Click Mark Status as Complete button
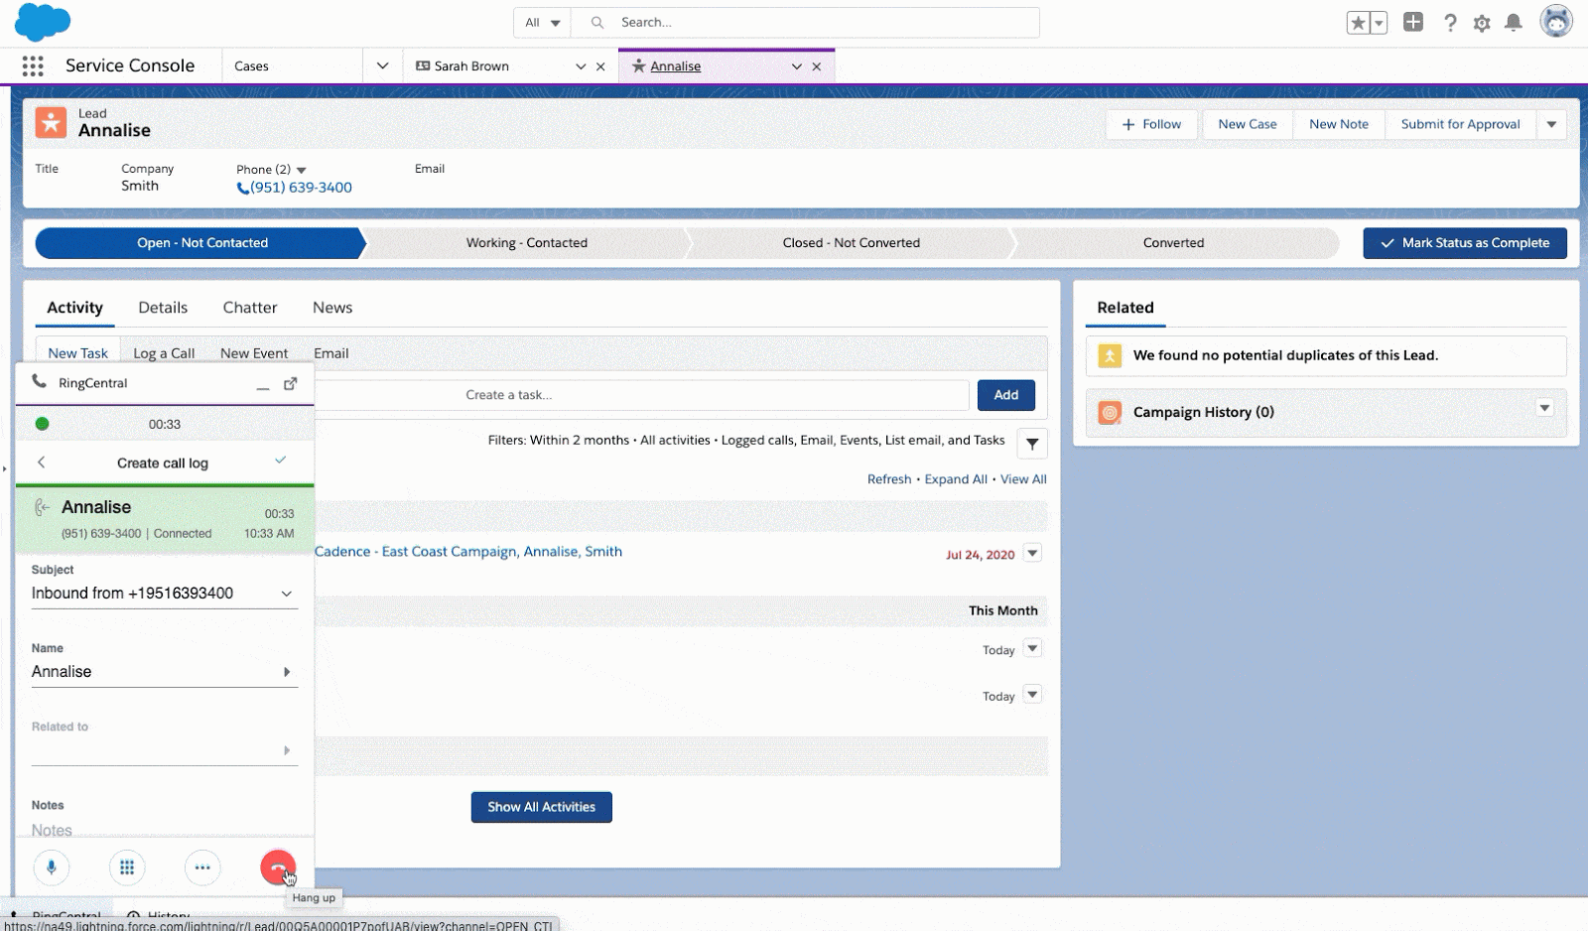This screenshot has height=931, width=1588. [x=1464, y=243]
